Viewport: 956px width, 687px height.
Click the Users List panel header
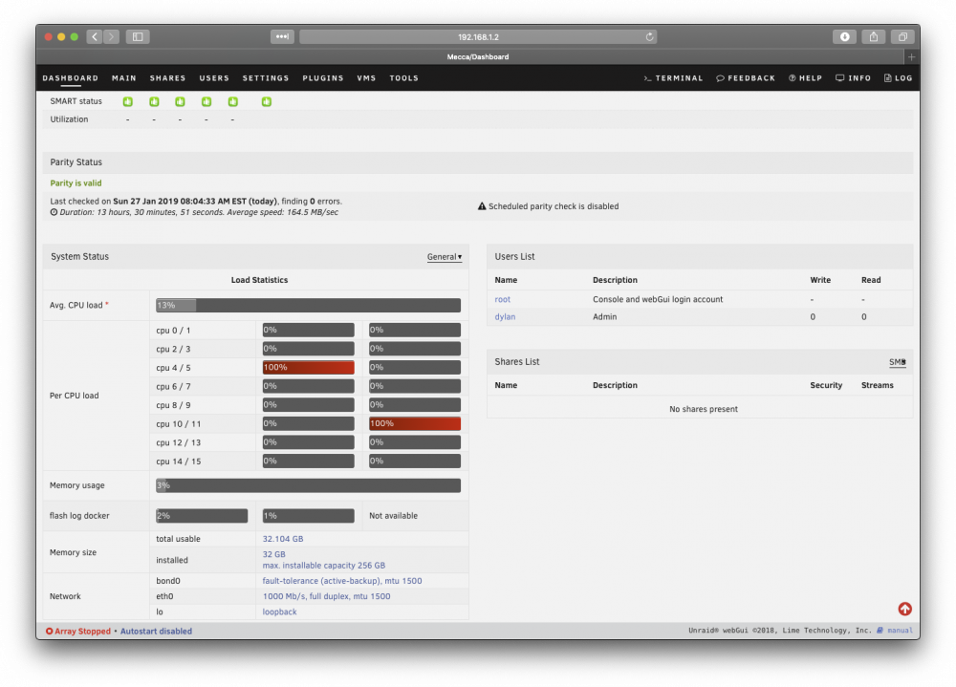[x=700, y=257]
